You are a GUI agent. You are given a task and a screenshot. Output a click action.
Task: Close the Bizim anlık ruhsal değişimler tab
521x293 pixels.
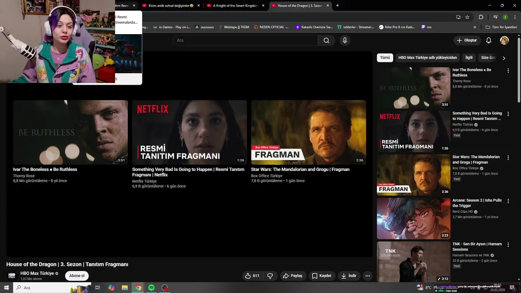point(199,6)
